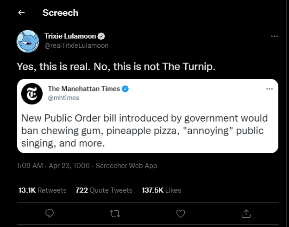This screenshot has height=227, width=289.
Task: Open The Manehattan Times avatar logo
Action: point(32,93)
